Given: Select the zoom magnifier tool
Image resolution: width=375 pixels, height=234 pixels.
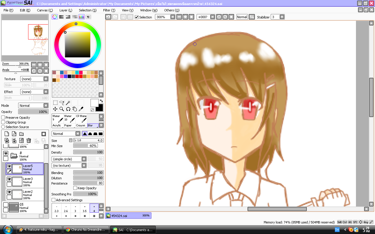Looking at the screenshot, I should [62, 109].
